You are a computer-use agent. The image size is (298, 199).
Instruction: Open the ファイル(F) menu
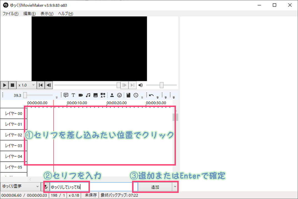click(x=11, y=14)
